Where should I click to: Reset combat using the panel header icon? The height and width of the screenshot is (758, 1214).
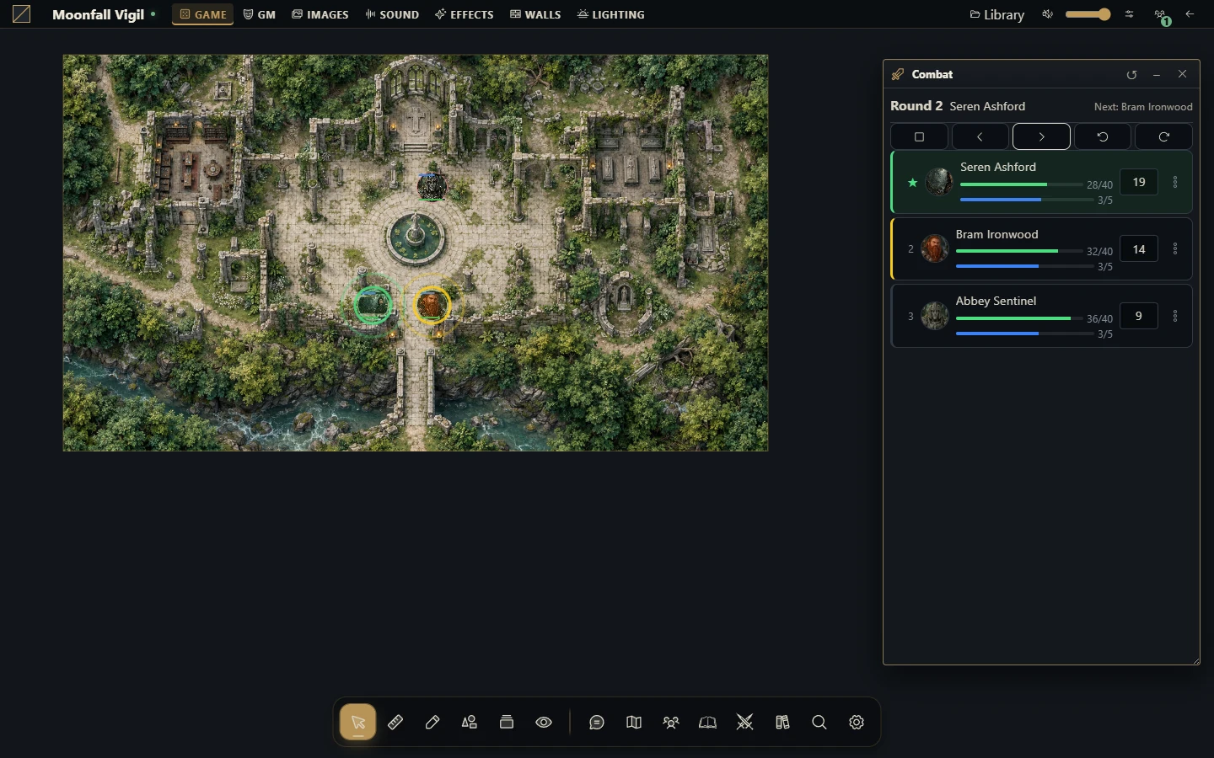(1131, 74)
